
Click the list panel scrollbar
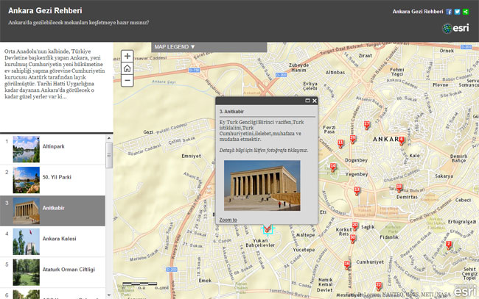[x=109, y=154]
